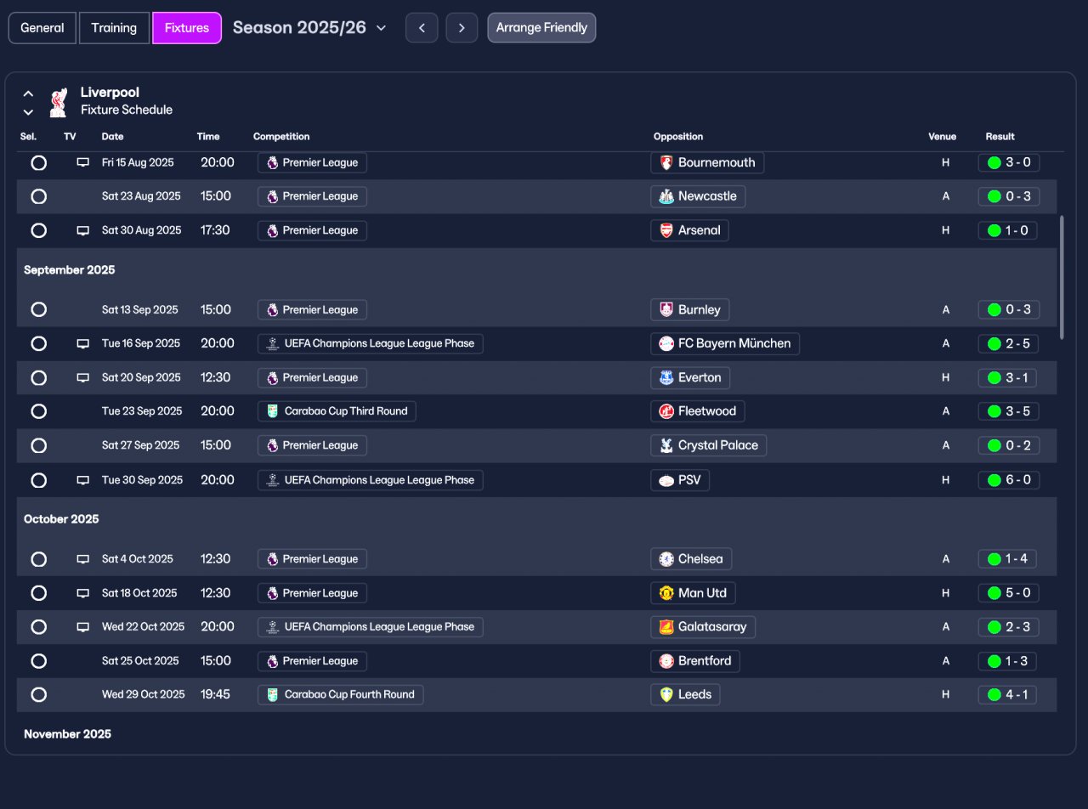Open the UEFA Champions League tag on Galatasaray row
Screen dimensions: 1088x809
pos(371,627)
